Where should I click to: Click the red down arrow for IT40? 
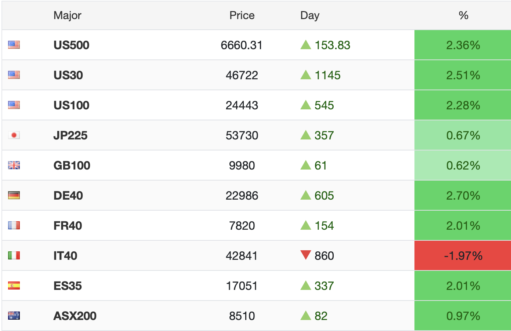point(305,255)
